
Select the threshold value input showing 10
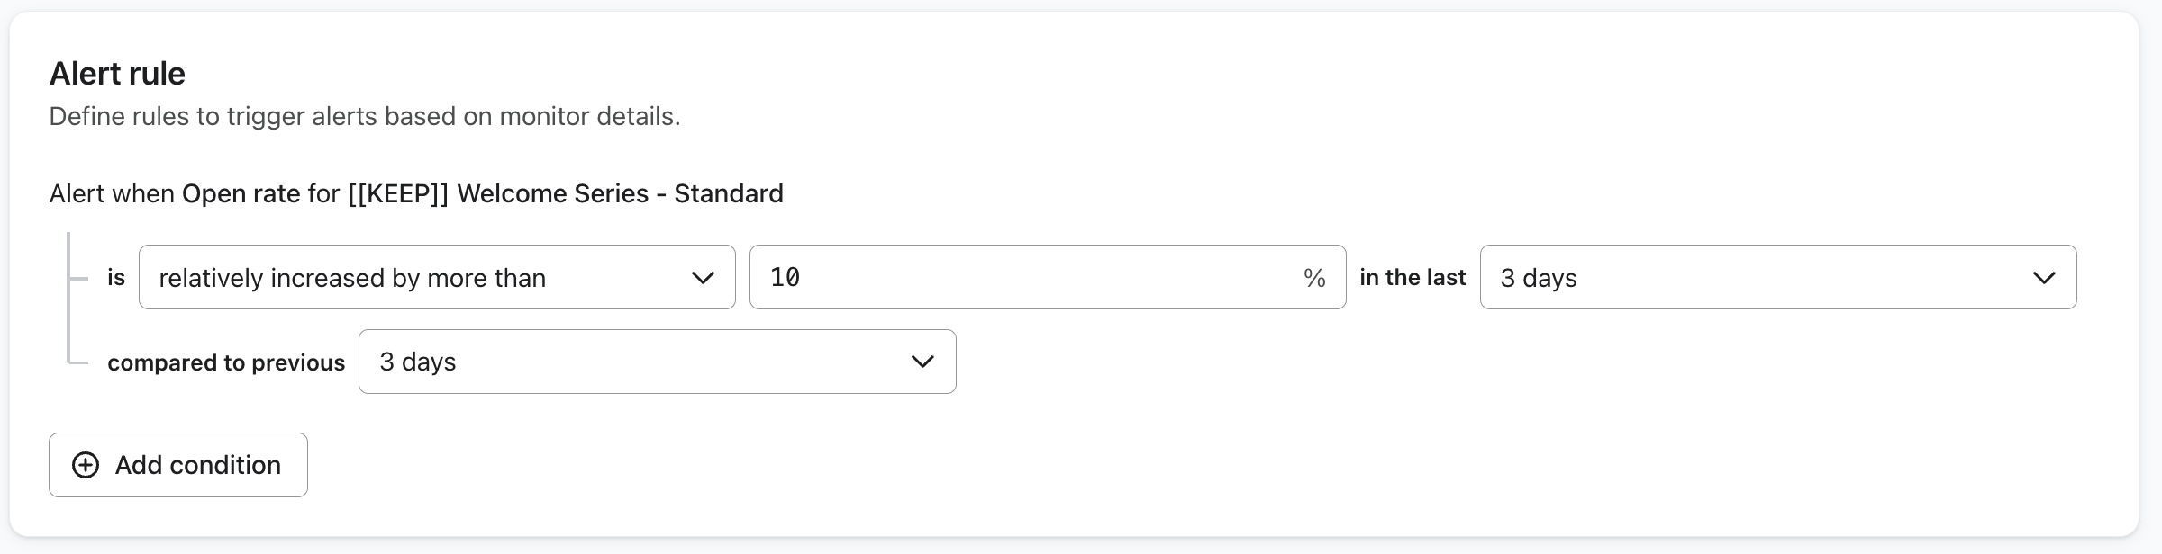click(x=1045, y=277)
